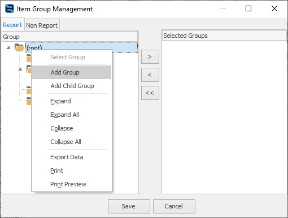Maximize the Item Group Management window
Screen dimensions: 288x218
coord(248,8)
